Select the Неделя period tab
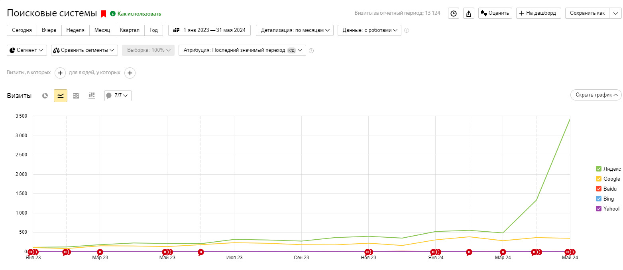623x270 pixels. pyautogui.click(x=75, y=30)
